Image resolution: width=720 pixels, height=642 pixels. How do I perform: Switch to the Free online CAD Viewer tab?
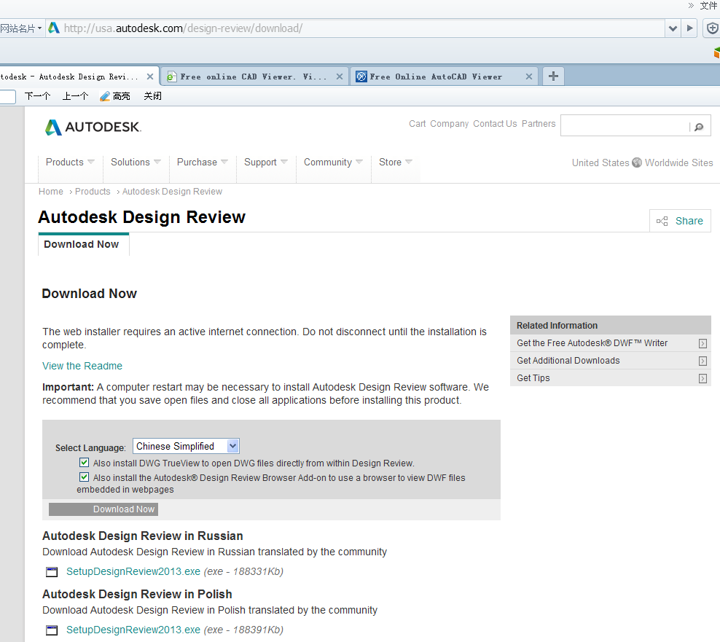click(x=255, y=77)
